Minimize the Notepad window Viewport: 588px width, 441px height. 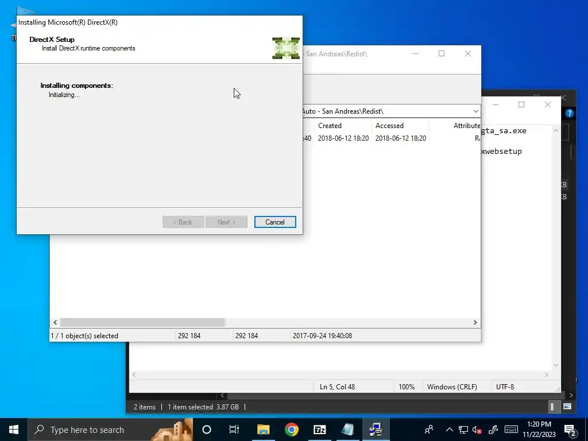[x=496, y=105]
